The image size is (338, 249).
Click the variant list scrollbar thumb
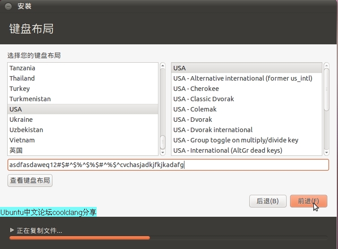tap(326, 90)
